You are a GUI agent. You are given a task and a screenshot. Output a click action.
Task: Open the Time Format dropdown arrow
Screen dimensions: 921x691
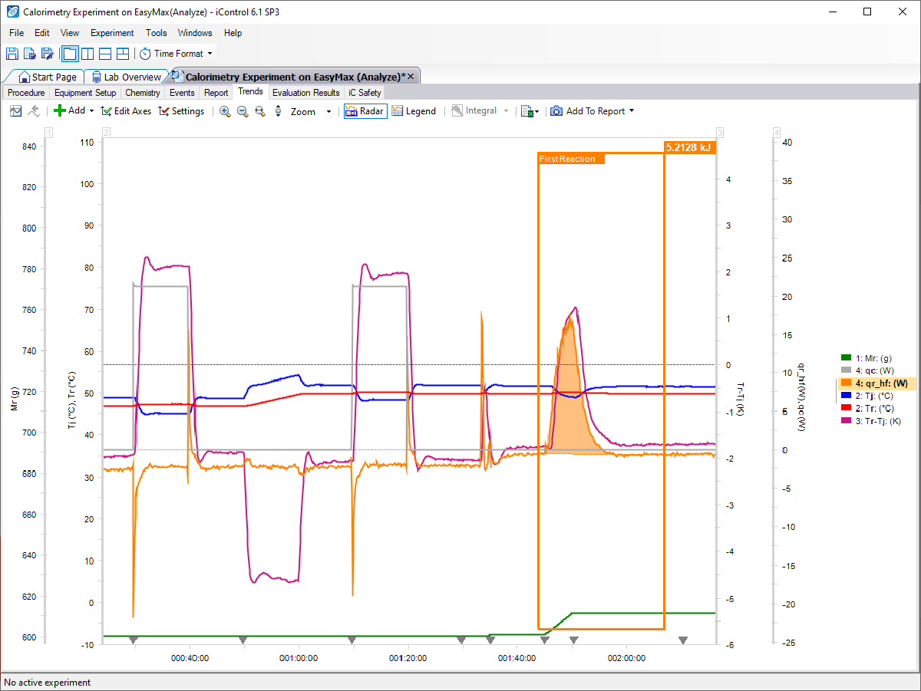(210, 54)
